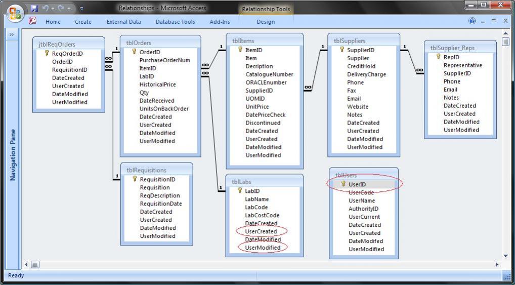The width and height of the screenshot is (515, 285).
Task: Select HistoricalPrice field in tblOrders
Action: [x=157, y=85]
